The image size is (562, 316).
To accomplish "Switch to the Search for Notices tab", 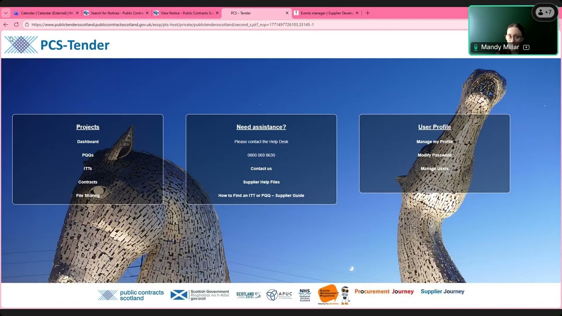I will tap(116, 13).
